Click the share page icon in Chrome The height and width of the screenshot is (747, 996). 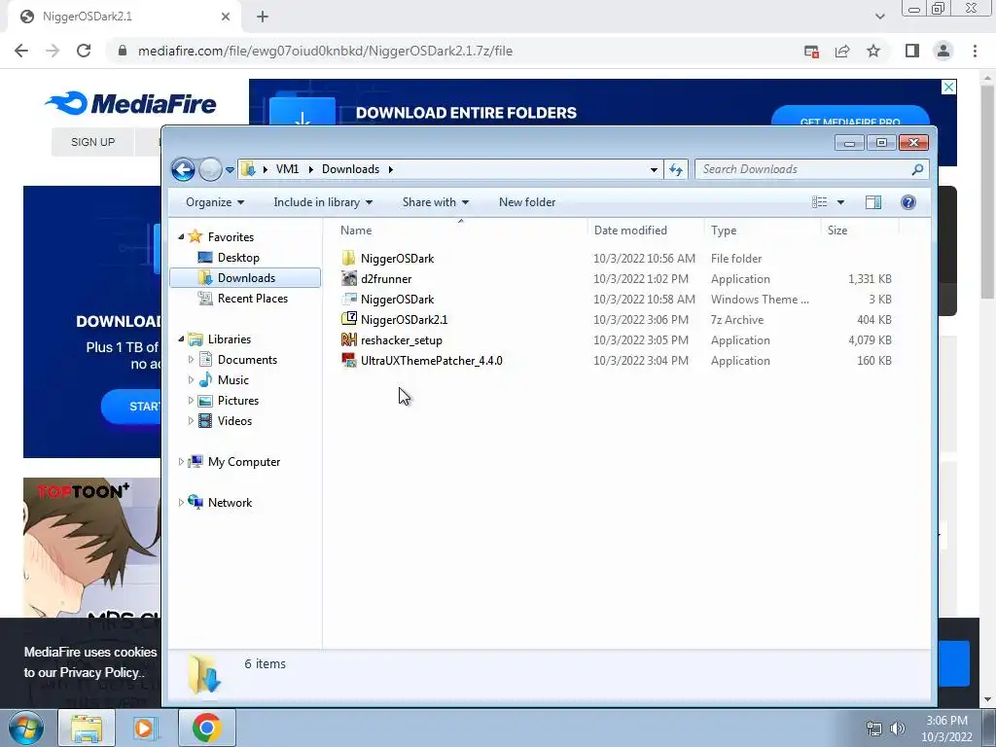click(x=842, y=51)
